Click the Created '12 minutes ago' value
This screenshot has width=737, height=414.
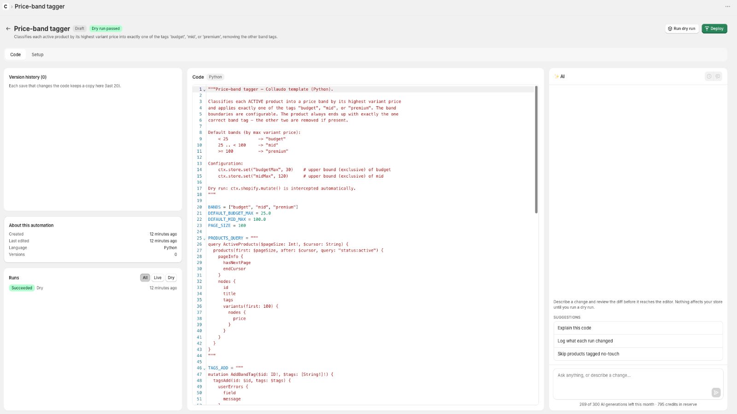pyautogui.click(x=163, y=234)
